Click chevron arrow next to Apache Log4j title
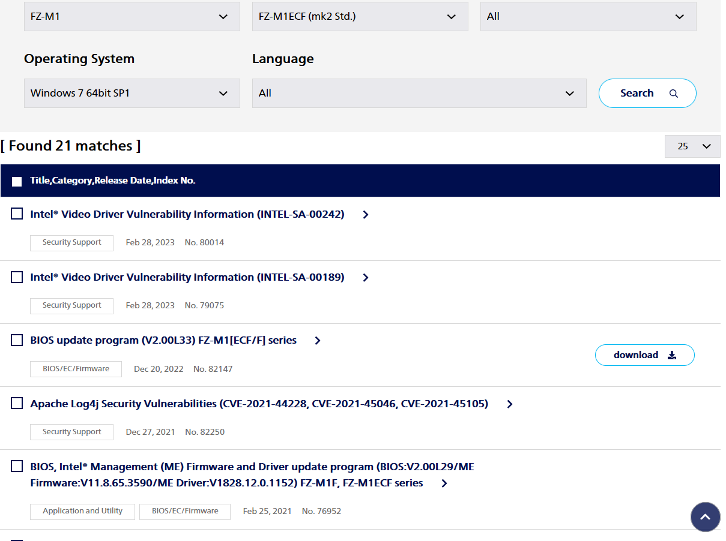The width and height of the screenshot is (726, 541). (510, 404)
